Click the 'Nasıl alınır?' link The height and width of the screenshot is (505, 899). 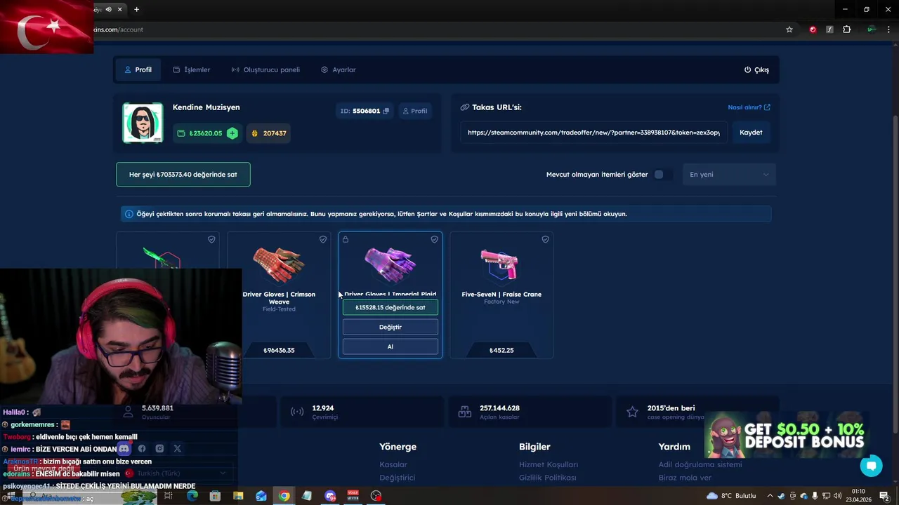tap(749, 107)
